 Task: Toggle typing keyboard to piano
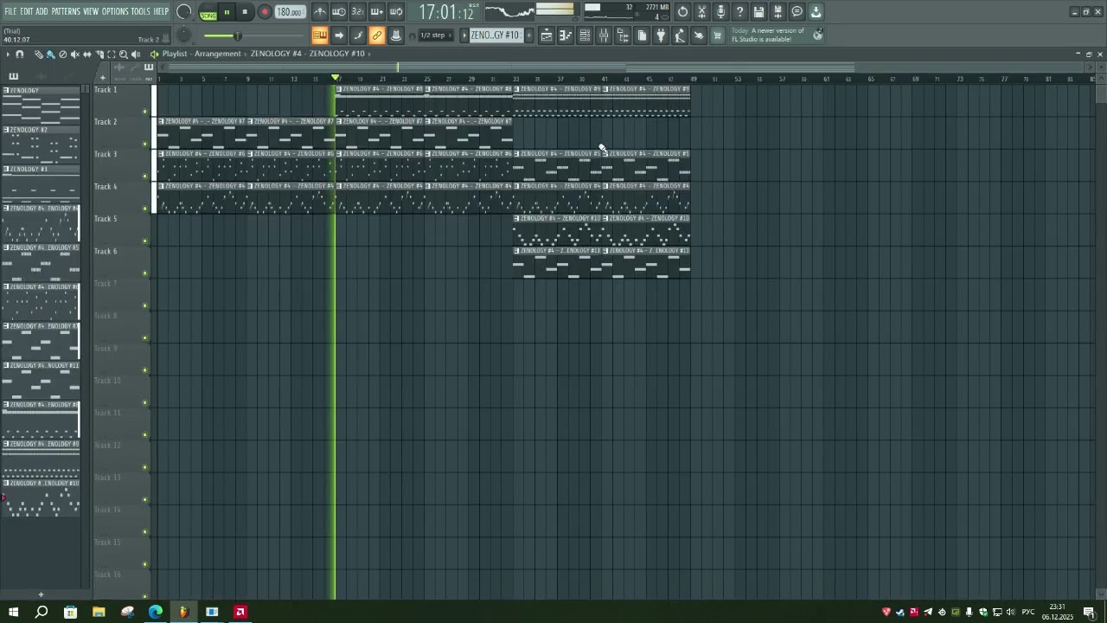320,35
